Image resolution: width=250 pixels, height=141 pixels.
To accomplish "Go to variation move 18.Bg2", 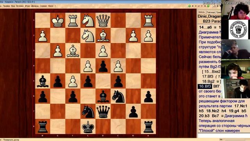I will tap(208, 81).
